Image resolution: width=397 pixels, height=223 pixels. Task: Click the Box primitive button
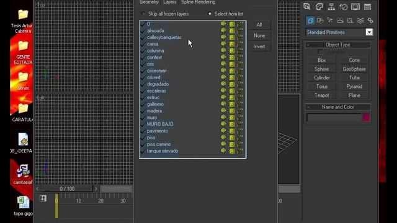pos(321,60)
